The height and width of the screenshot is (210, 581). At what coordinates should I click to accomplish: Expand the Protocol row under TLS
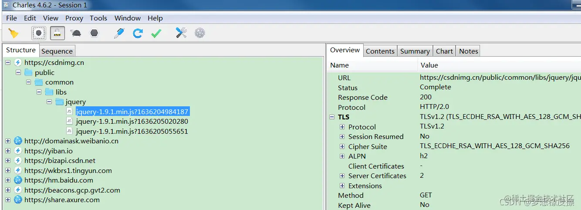click(x=342, y=127)
